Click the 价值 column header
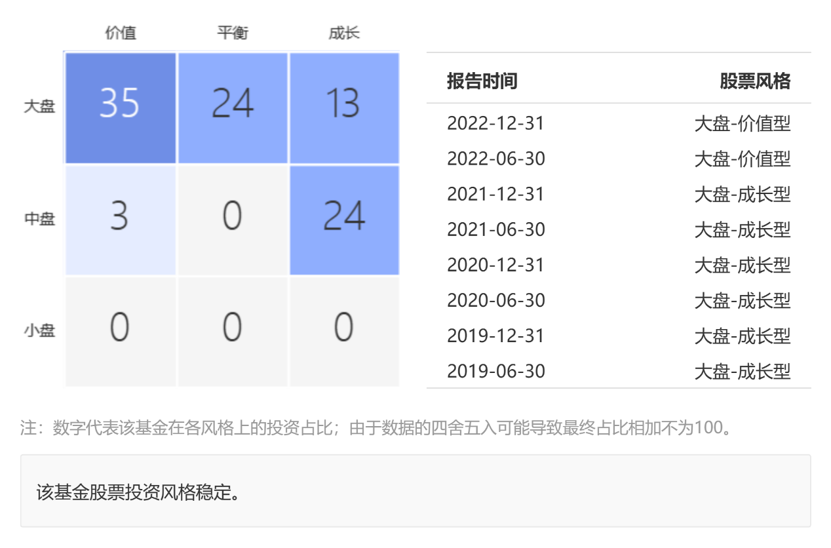831x548 pixels. pyautogui.click(x=121, y=33)
